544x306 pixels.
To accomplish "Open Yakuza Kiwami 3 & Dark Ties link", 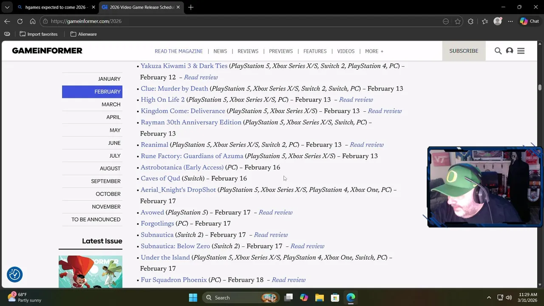I will coord(184,66).
